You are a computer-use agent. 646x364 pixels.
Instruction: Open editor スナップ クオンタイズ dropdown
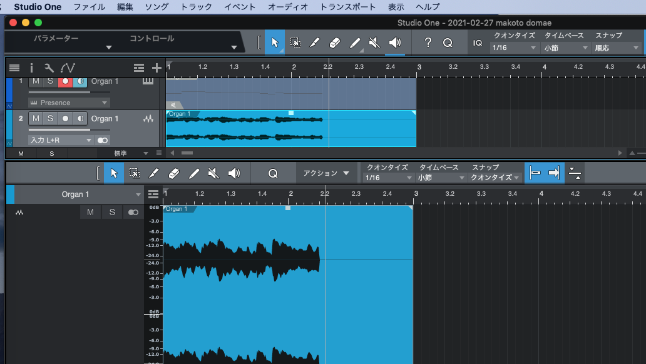pos(495,178)
